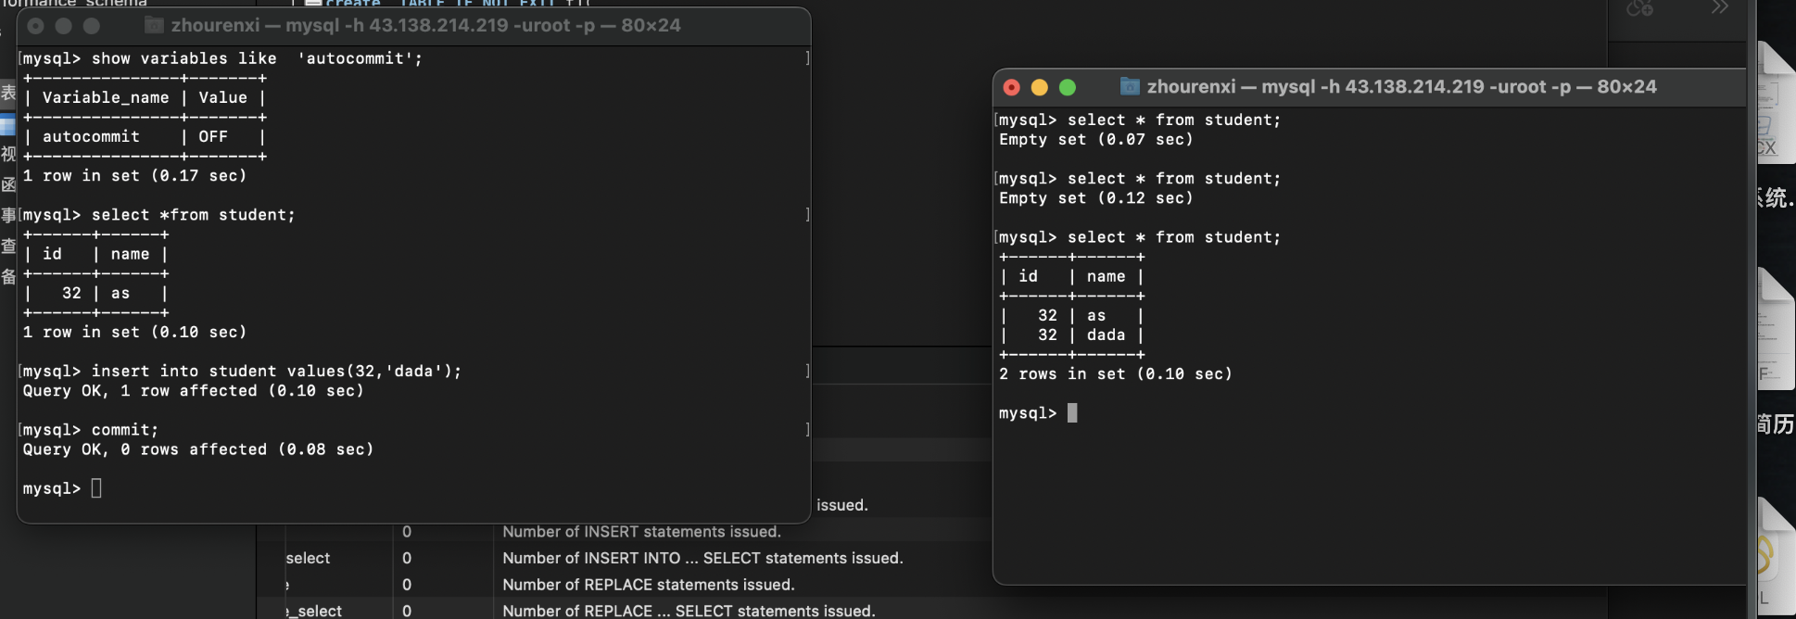The width and height of the screenshot is (1796, 619).
Task: Click the '32 | as' row in left terminal
Action: point(95,293)
